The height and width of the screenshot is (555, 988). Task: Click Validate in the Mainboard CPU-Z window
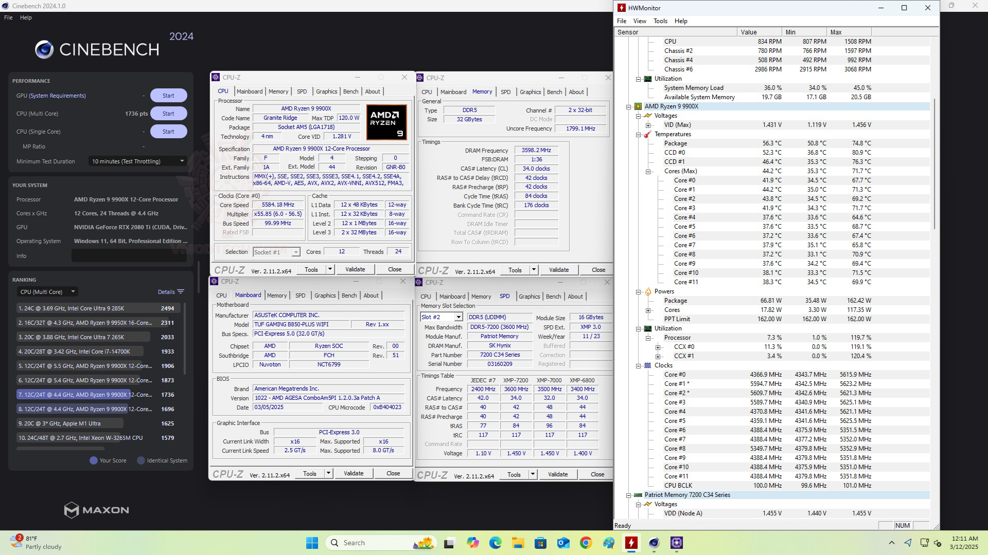(x=354, y=474)
